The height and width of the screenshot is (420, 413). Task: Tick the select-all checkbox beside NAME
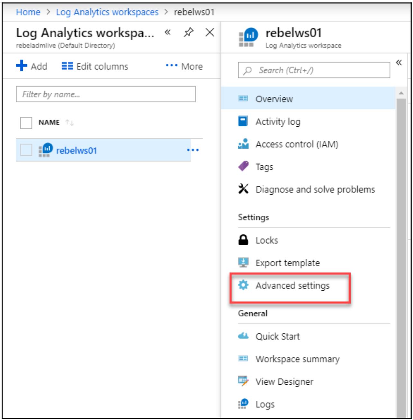click(26, 123)
